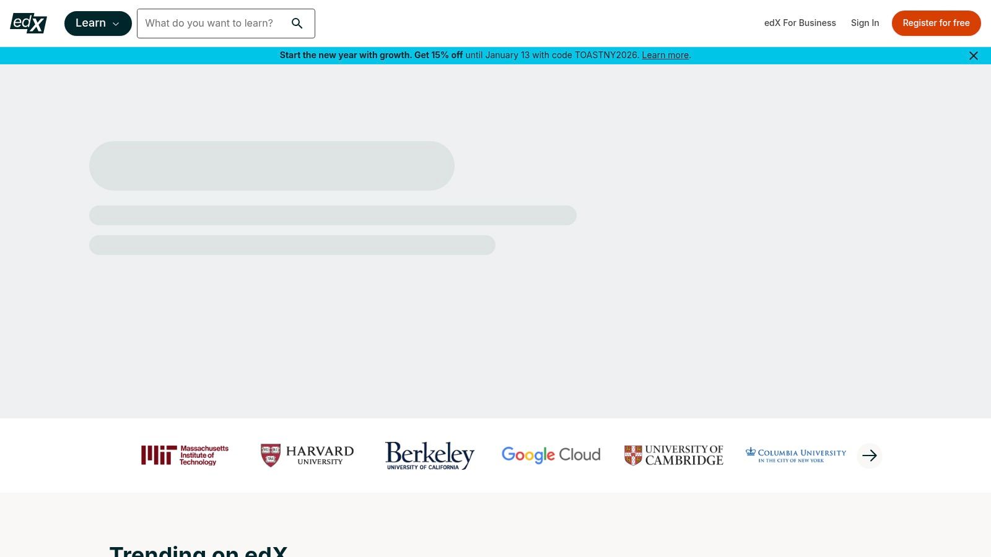This screenshot has height=557, width=991.
Task: Click Register for free
Action: 936,23
